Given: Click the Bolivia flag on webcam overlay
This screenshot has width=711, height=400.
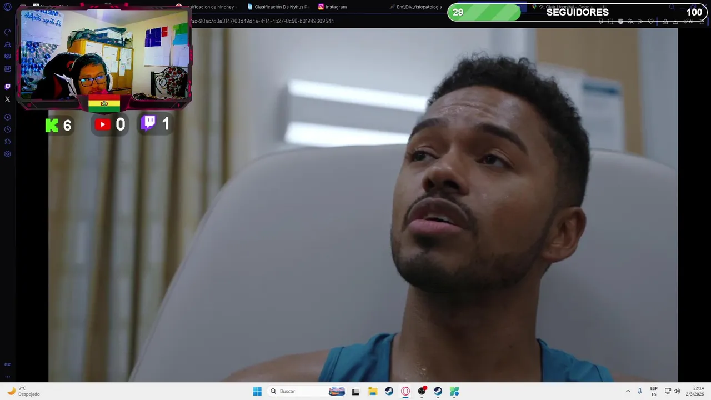Looking at the screenshot, I should tap(104, 104).
